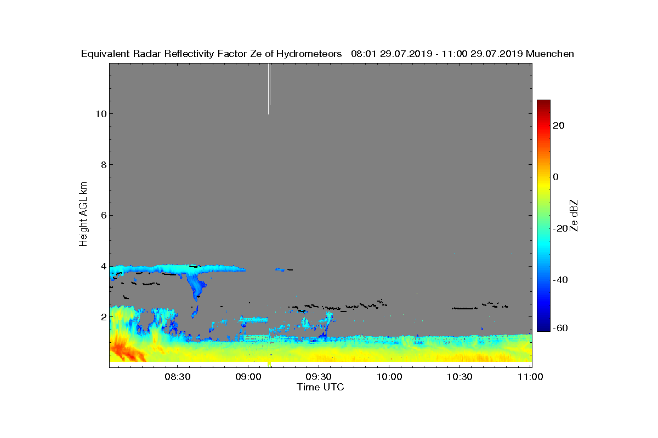Click the date range text ending 'Muenchen'
Screen dimensions: 658x438
point(462,54)
